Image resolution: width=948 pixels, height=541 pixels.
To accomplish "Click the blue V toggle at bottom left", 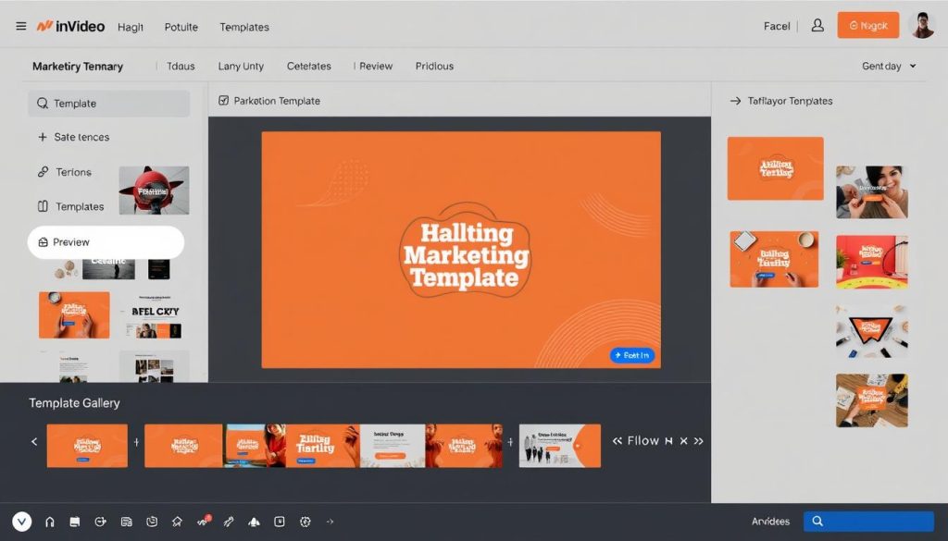I will point(20,522).
